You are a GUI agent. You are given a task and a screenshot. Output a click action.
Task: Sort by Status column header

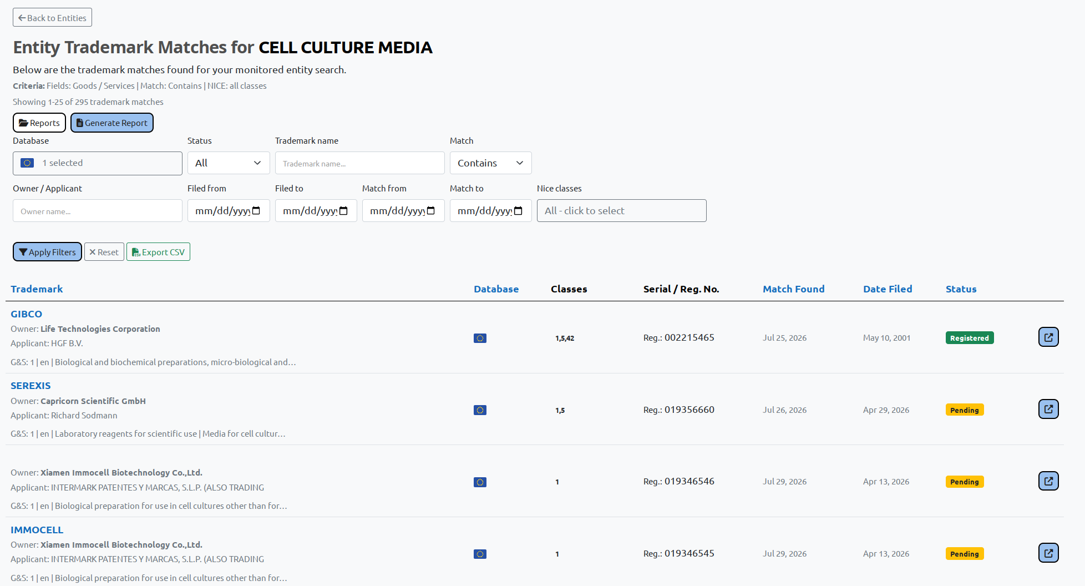(x=961, y=289)
